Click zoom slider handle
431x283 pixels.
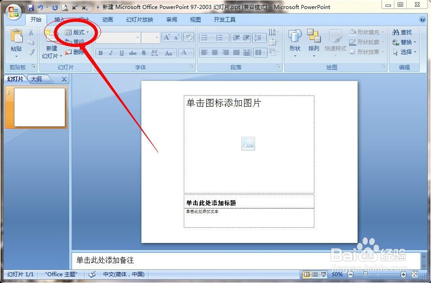point(365,274)
